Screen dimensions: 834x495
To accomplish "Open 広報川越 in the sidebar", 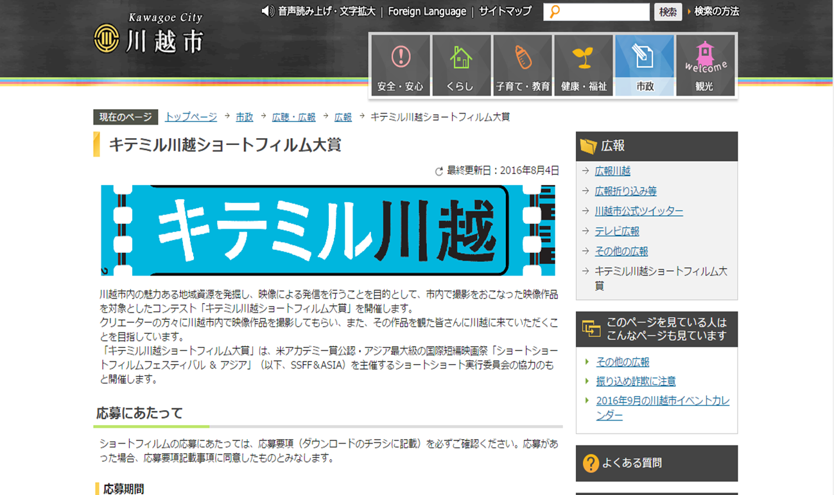I will point(612,171).
